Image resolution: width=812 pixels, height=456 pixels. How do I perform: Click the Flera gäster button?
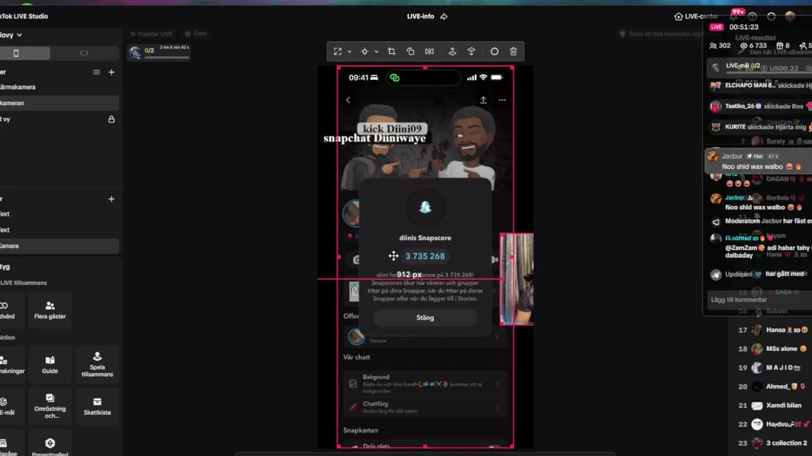(49, 310)
